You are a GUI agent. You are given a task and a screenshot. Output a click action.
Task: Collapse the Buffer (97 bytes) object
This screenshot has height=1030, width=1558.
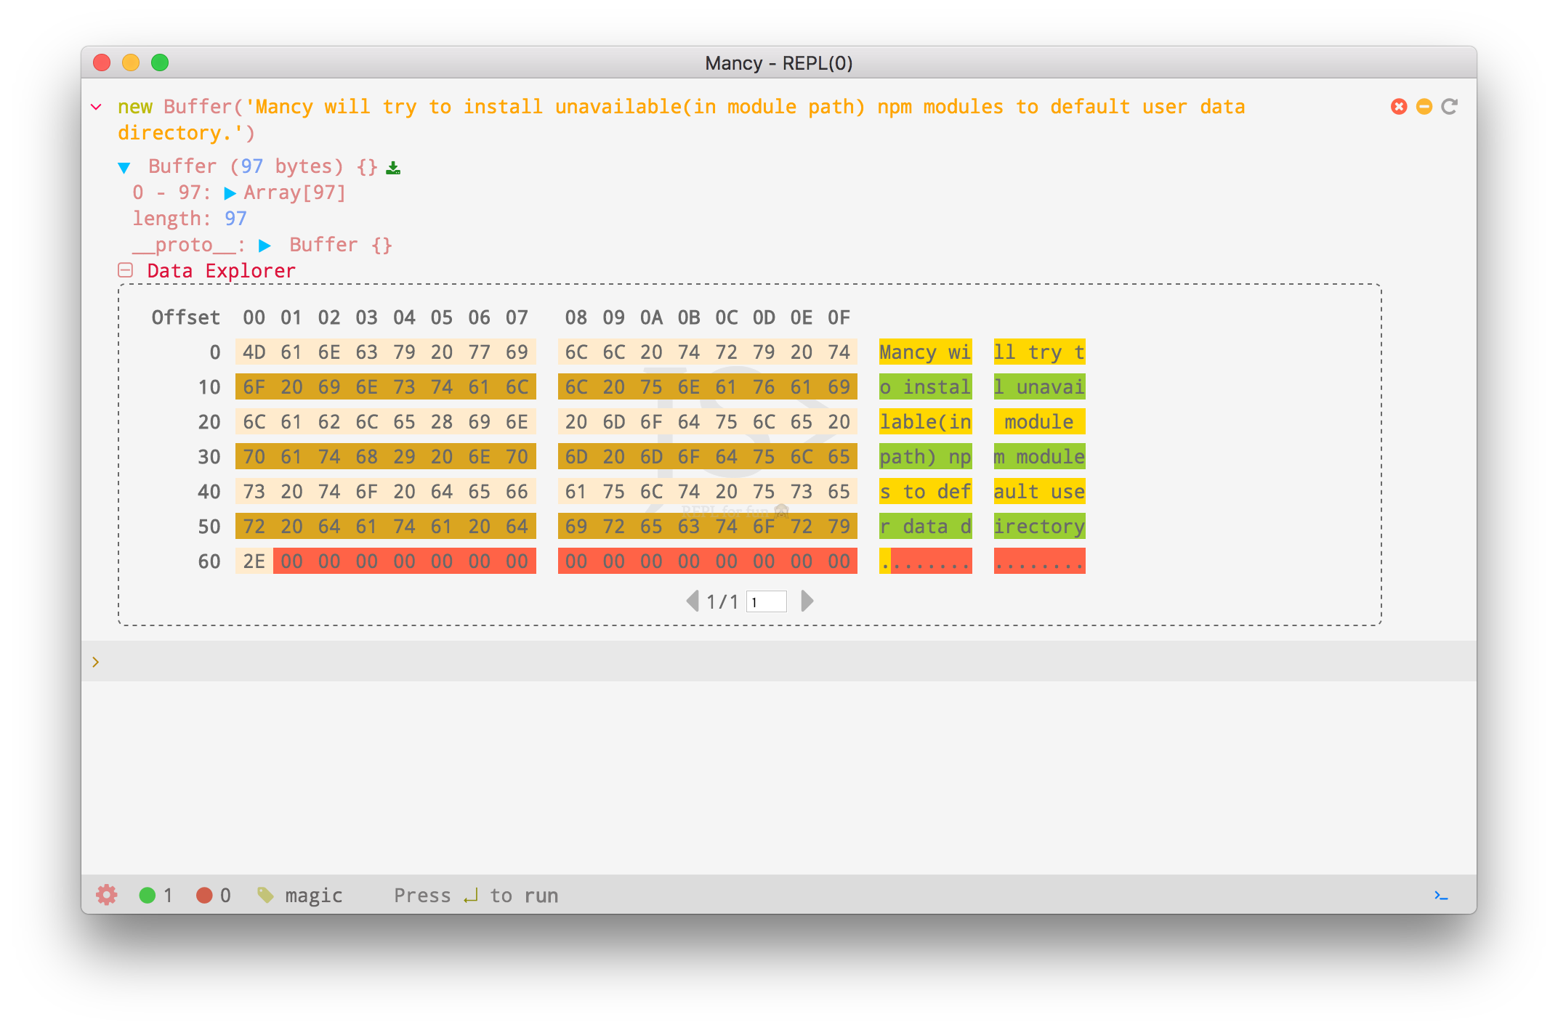[124, 168]
